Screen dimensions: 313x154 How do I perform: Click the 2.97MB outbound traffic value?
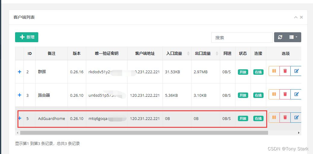[201, 72]
